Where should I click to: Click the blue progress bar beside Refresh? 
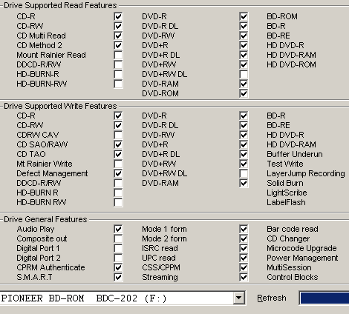(x=324, y=298)
